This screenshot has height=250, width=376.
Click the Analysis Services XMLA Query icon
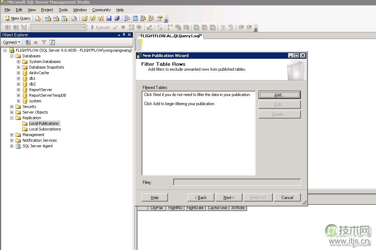tap(64, 18)
